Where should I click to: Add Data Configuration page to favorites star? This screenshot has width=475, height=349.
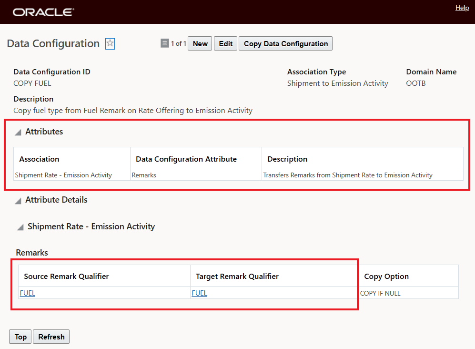(110, 43)
